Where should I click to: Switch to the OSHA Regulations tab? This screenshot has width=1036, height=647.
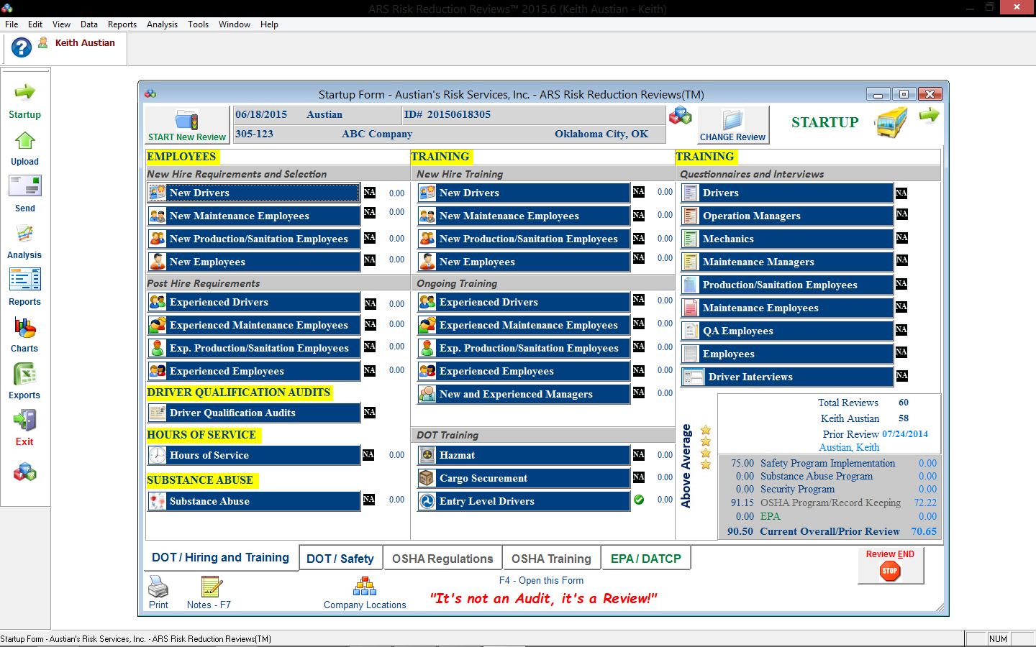442,559
